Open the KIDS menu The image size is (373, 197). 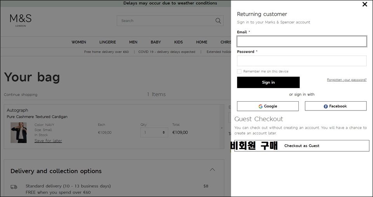coord(178,42)
